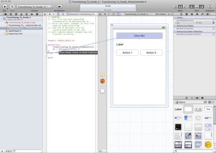Image resolution: width=216 pixels, height=153 pixels.
Task: Show the Code Snippet library
Action: 192,98
